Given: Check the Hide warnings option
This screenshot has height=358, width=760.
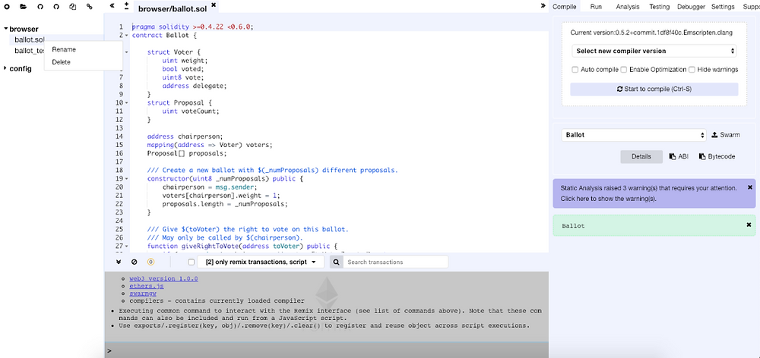Looking at the screenshot, I should pyautogui.click(x=692, y=70).
